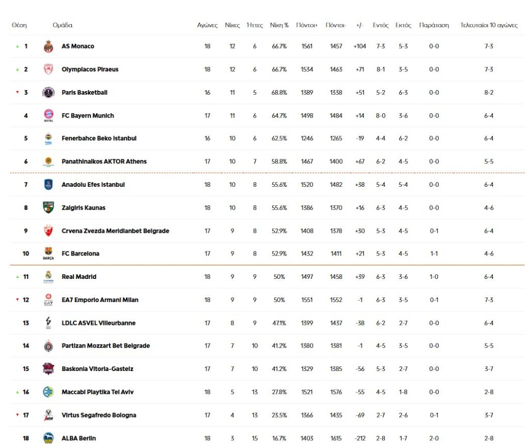
Task: Click the Olympiacos Piraeus club crest
Action: point(48,69)
